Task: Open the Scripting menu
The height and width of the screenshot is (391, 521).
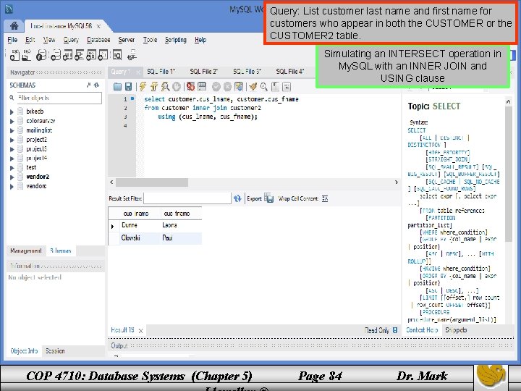Action: tap(175, 40)
